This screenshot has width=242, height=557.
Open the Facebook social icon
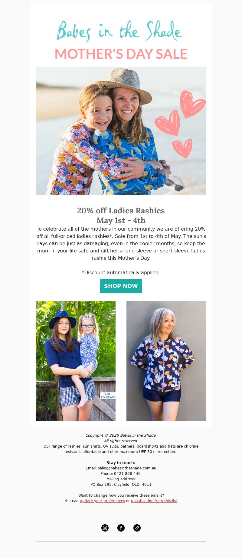121,528
